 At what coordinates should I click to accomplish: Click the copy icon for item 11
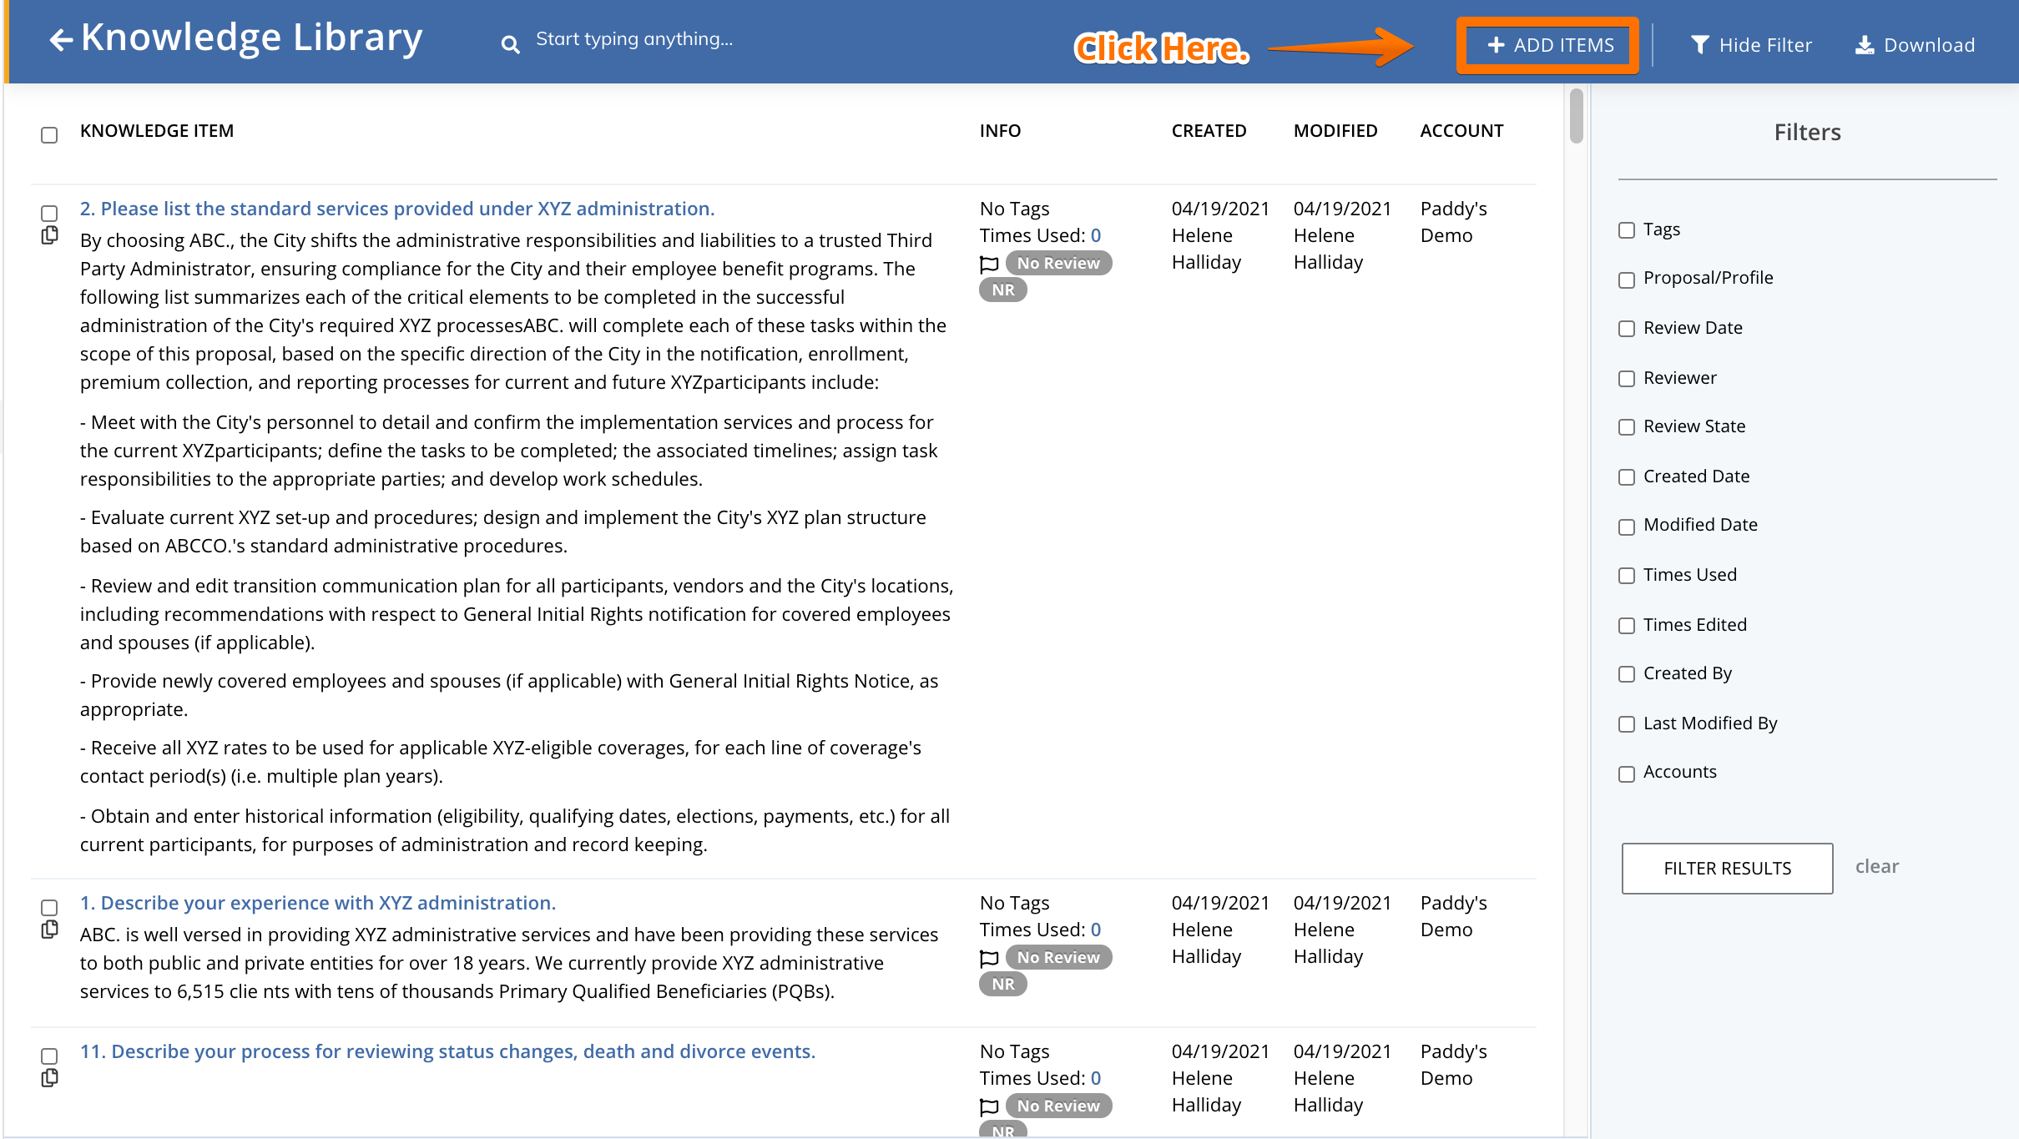(x=49, y=1079)
